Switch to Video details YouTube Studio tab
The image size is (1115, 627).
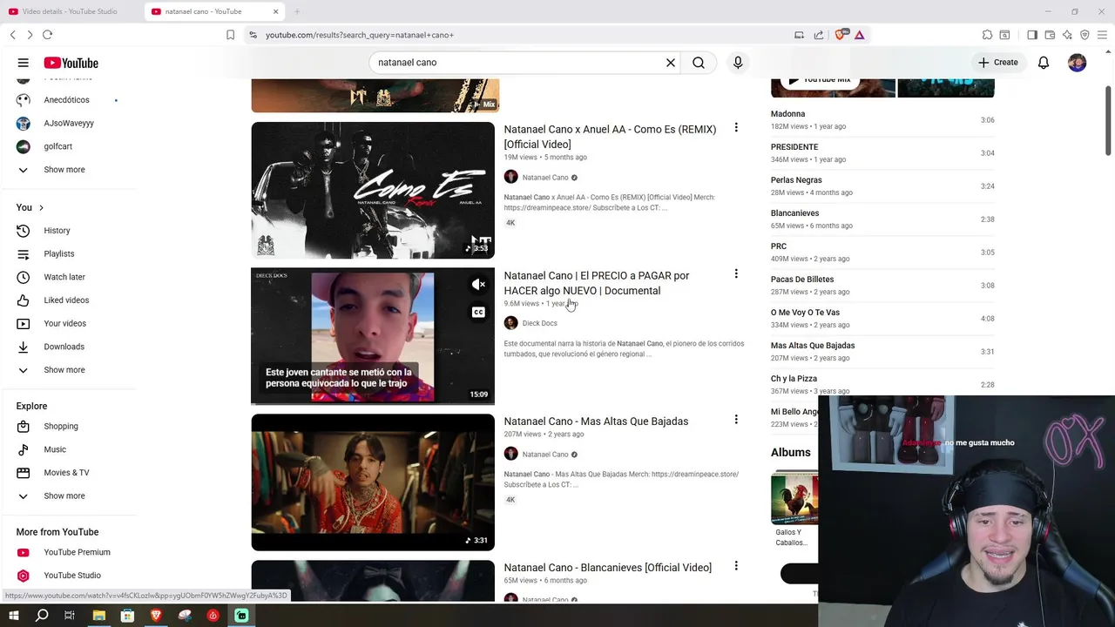pos(71,11)
